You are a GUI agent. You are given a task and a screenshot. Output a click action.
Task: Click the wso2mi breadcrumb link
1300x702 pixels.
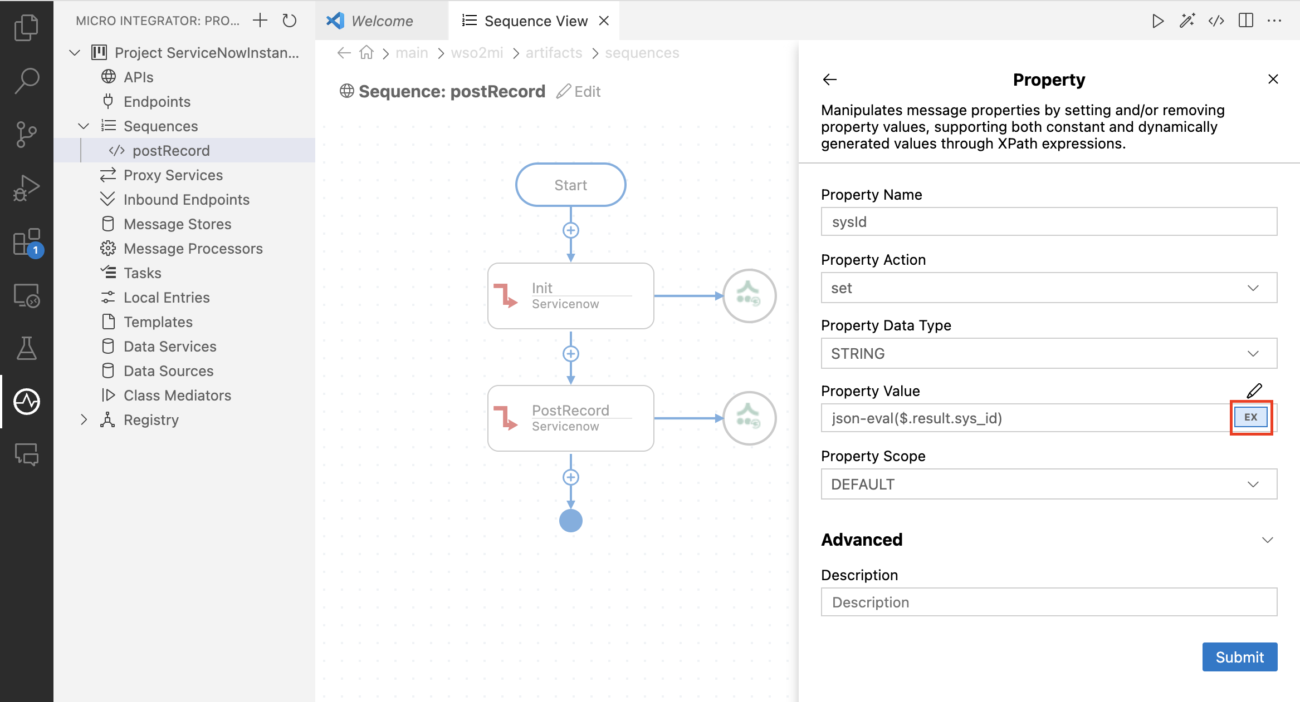point(477,53)
